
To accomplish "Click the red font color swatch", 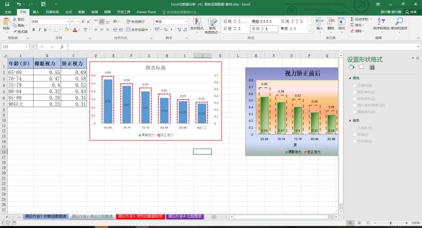I will pos(75,30).
